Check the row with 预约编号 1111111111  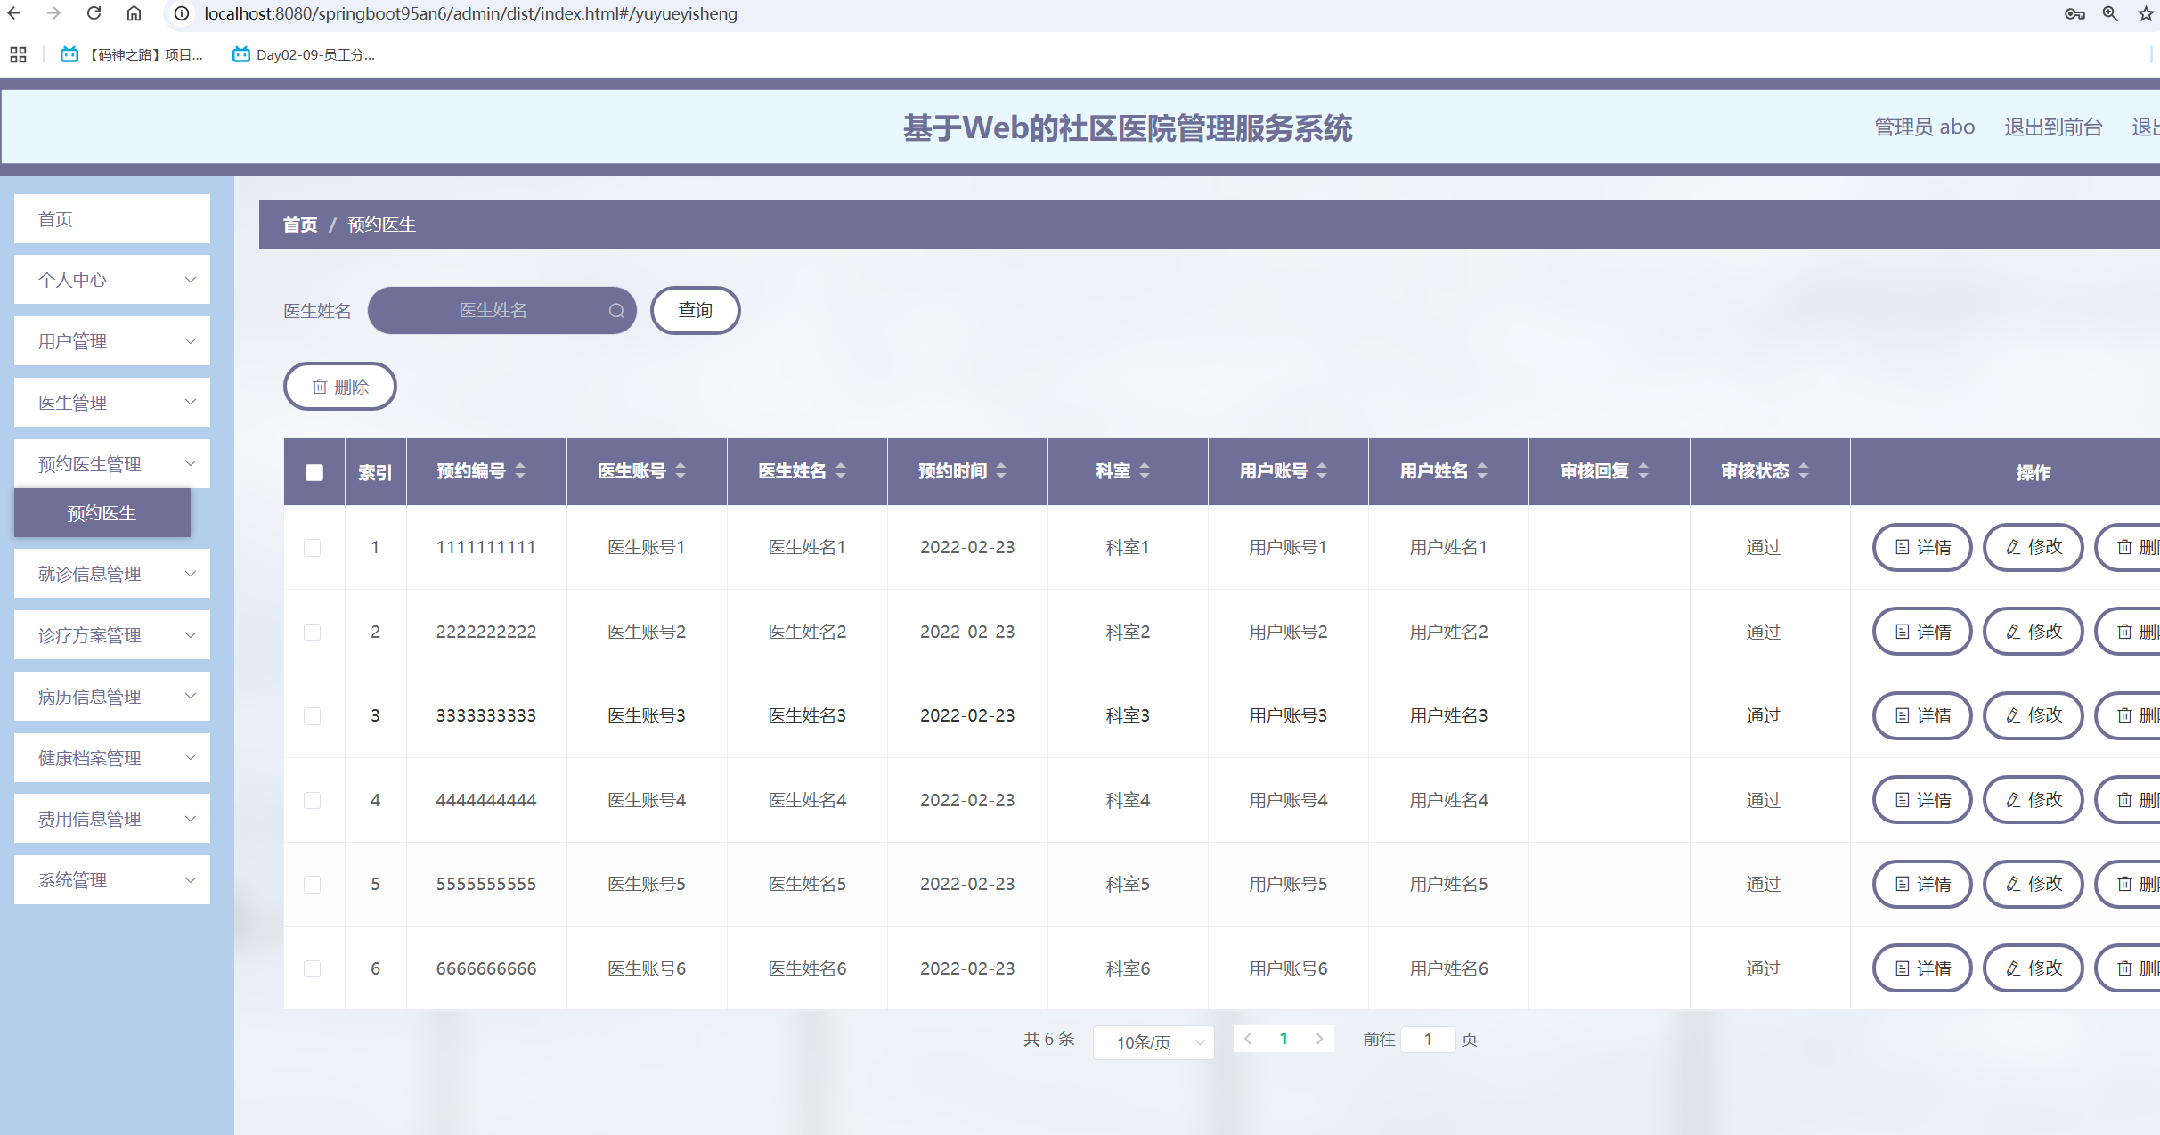312,547
